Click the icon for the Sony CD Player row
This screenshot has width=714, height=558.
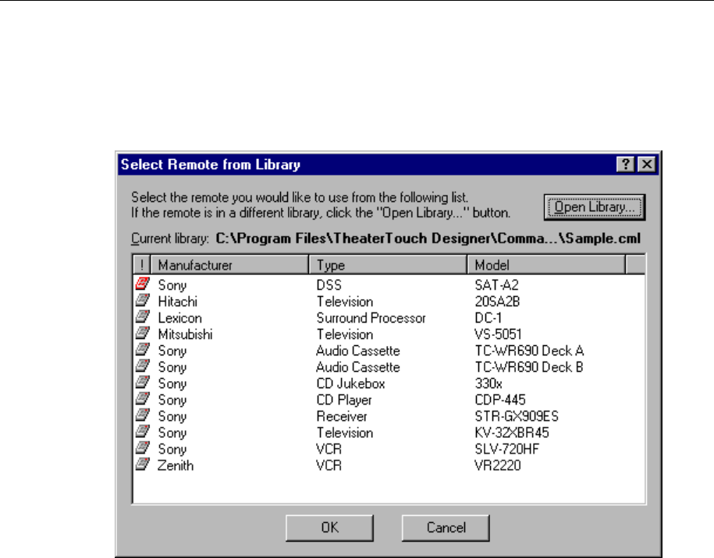point(143,398)
